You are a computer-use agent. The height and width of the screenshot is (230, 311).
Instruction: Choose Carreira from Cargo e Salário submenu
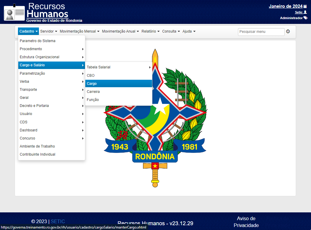[119, 92]
